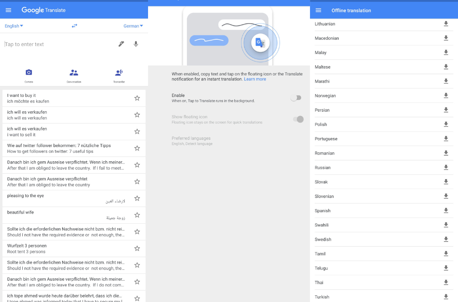
Task: Download Swedish offline language
Action: click(x=446, y=239)
